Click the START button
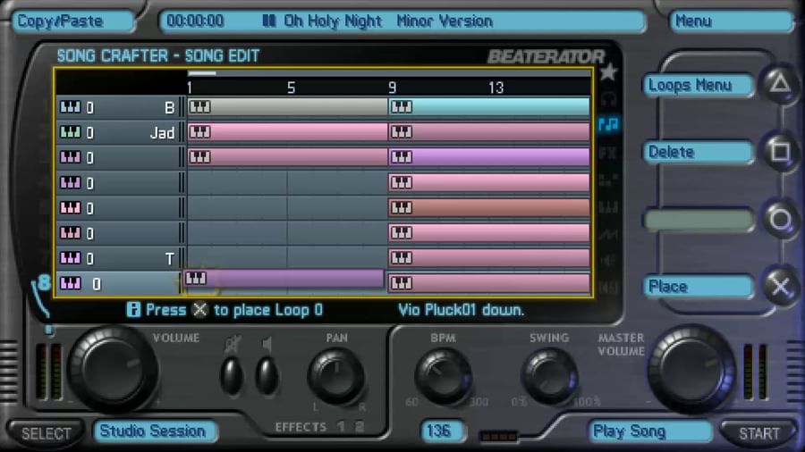Image resolution: width=805 pixels, height=452 pixels. [758, 433]
